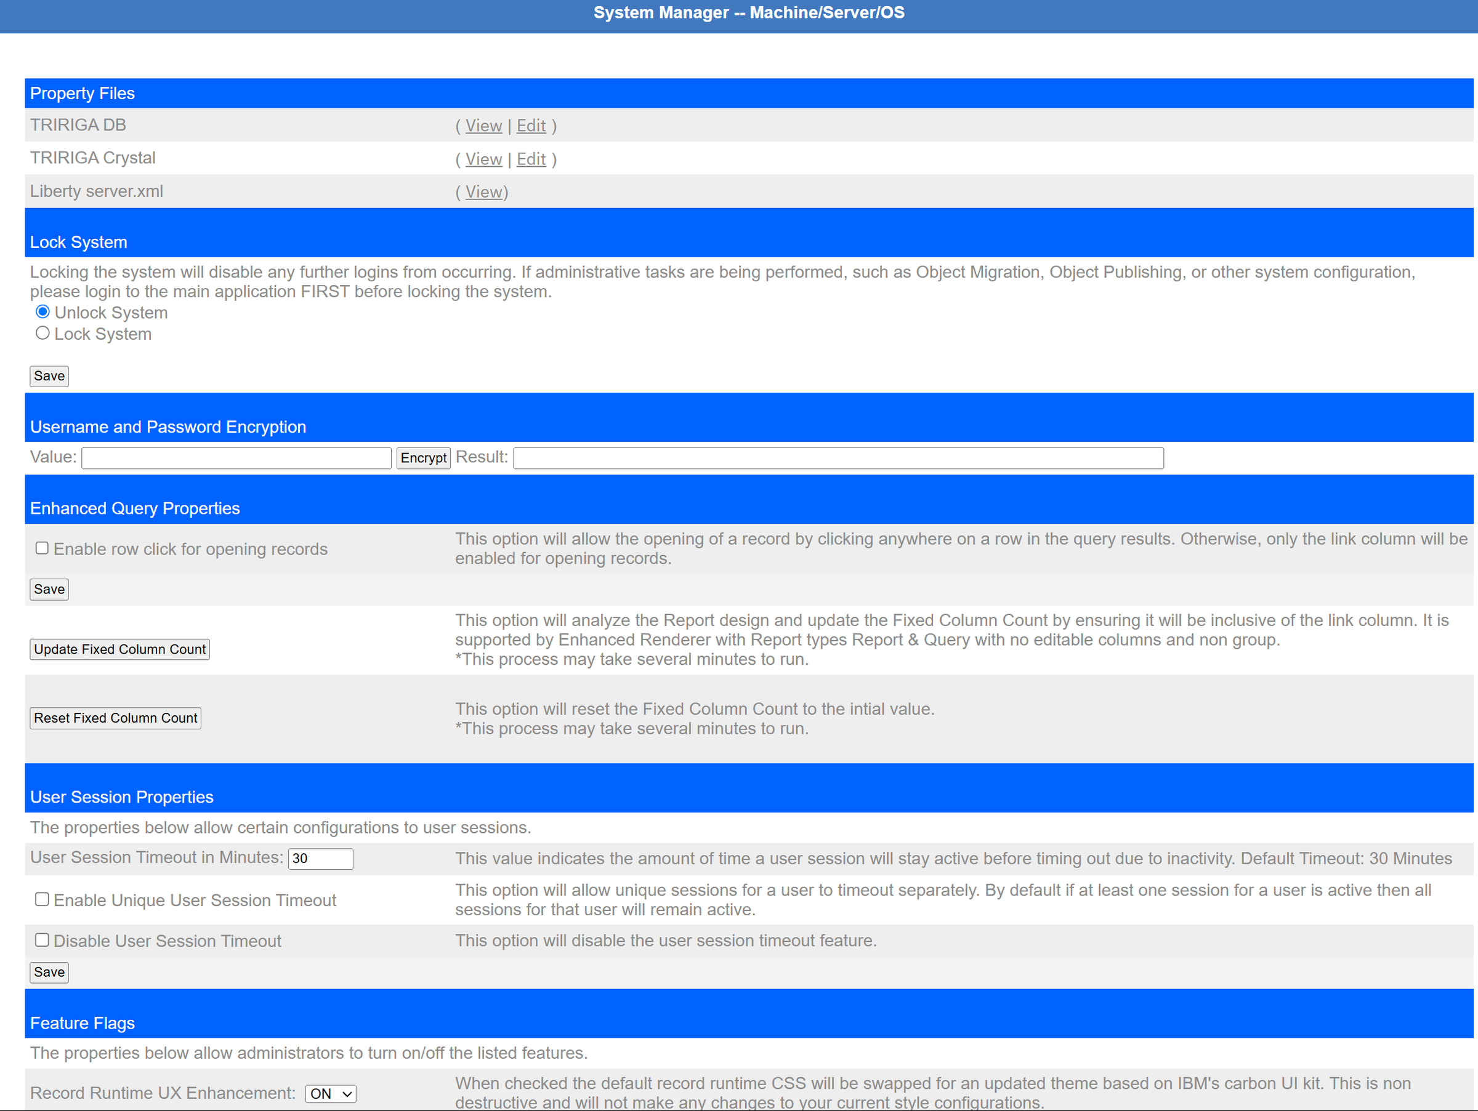Click the Encrypt button
Viewport: 1478px width, 1111px height.
[x=424, y=458]
